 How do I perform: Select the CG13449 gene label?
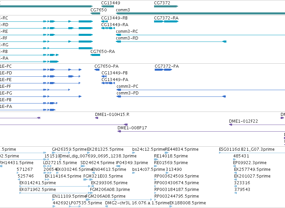point(111,3)
